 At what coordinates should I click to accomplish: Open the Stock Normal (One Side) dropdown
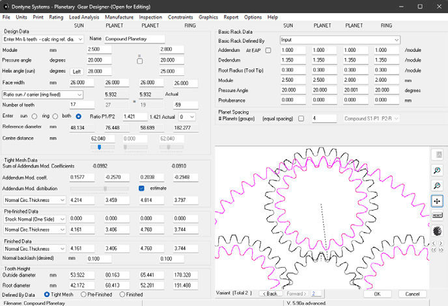tap(35, 219)
